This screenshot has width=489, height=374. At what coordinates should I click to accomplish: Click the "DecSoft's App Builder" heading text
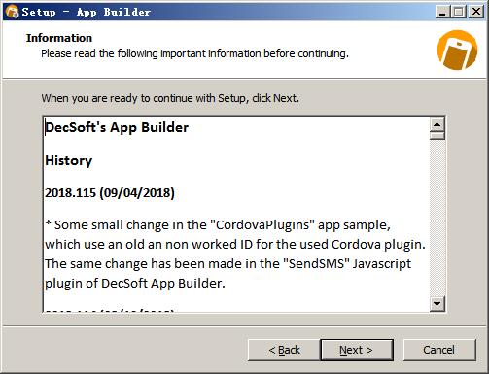point(117,127)
